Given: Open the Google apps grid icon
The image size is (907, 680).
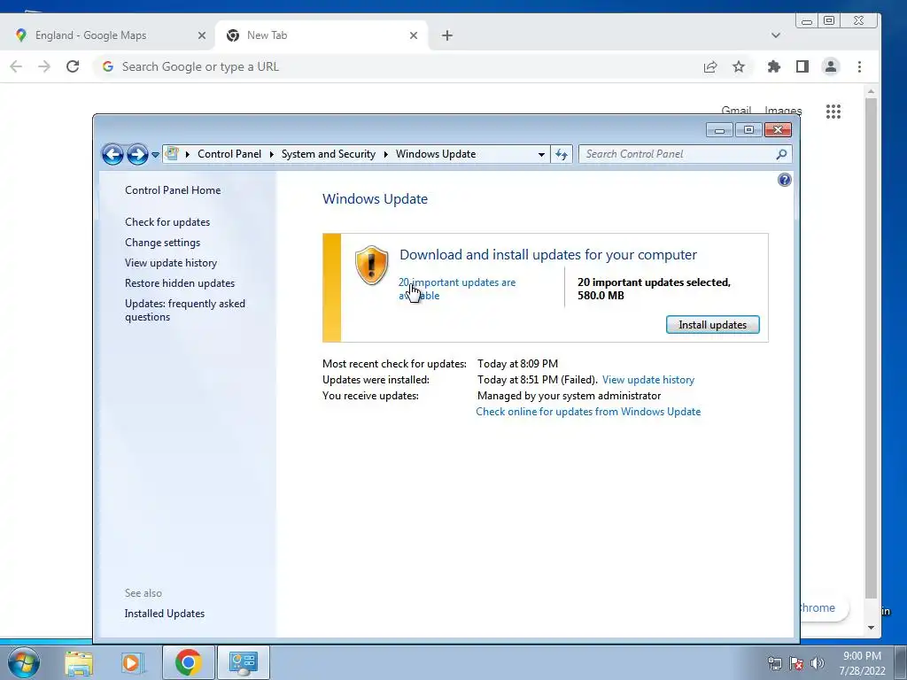Looking at the screenshot, I should [x=833, y=112].
